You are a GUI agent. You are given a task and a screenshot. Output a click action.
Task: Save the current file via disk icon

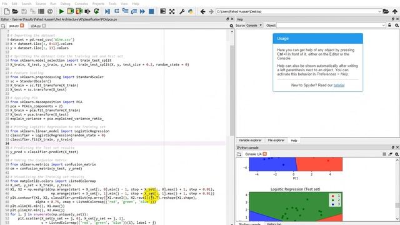(24, 11)
